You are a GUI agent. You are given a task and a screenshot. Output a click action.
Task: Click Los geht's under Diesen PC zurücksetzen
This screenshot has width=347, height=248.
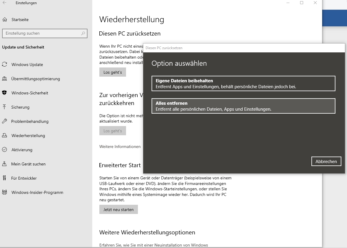pyautogui.click(x=113, y=72)
